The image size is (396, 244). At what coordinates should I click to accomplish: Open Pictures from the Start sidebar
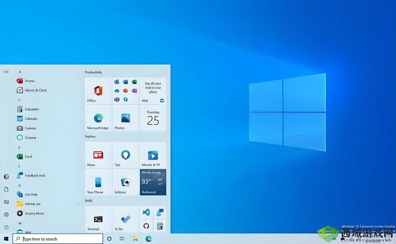click(6, 202)
